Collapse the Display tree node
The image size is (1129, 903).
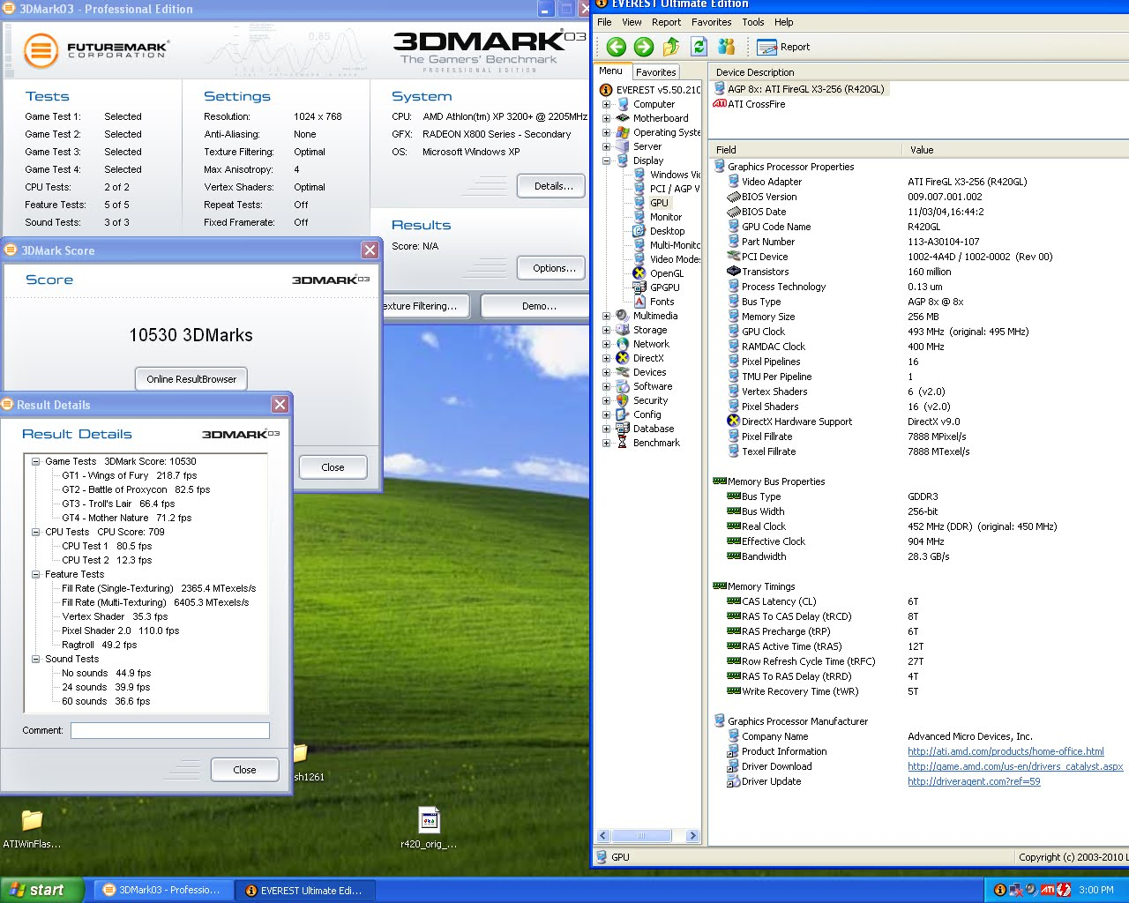(x=606, y=160)
